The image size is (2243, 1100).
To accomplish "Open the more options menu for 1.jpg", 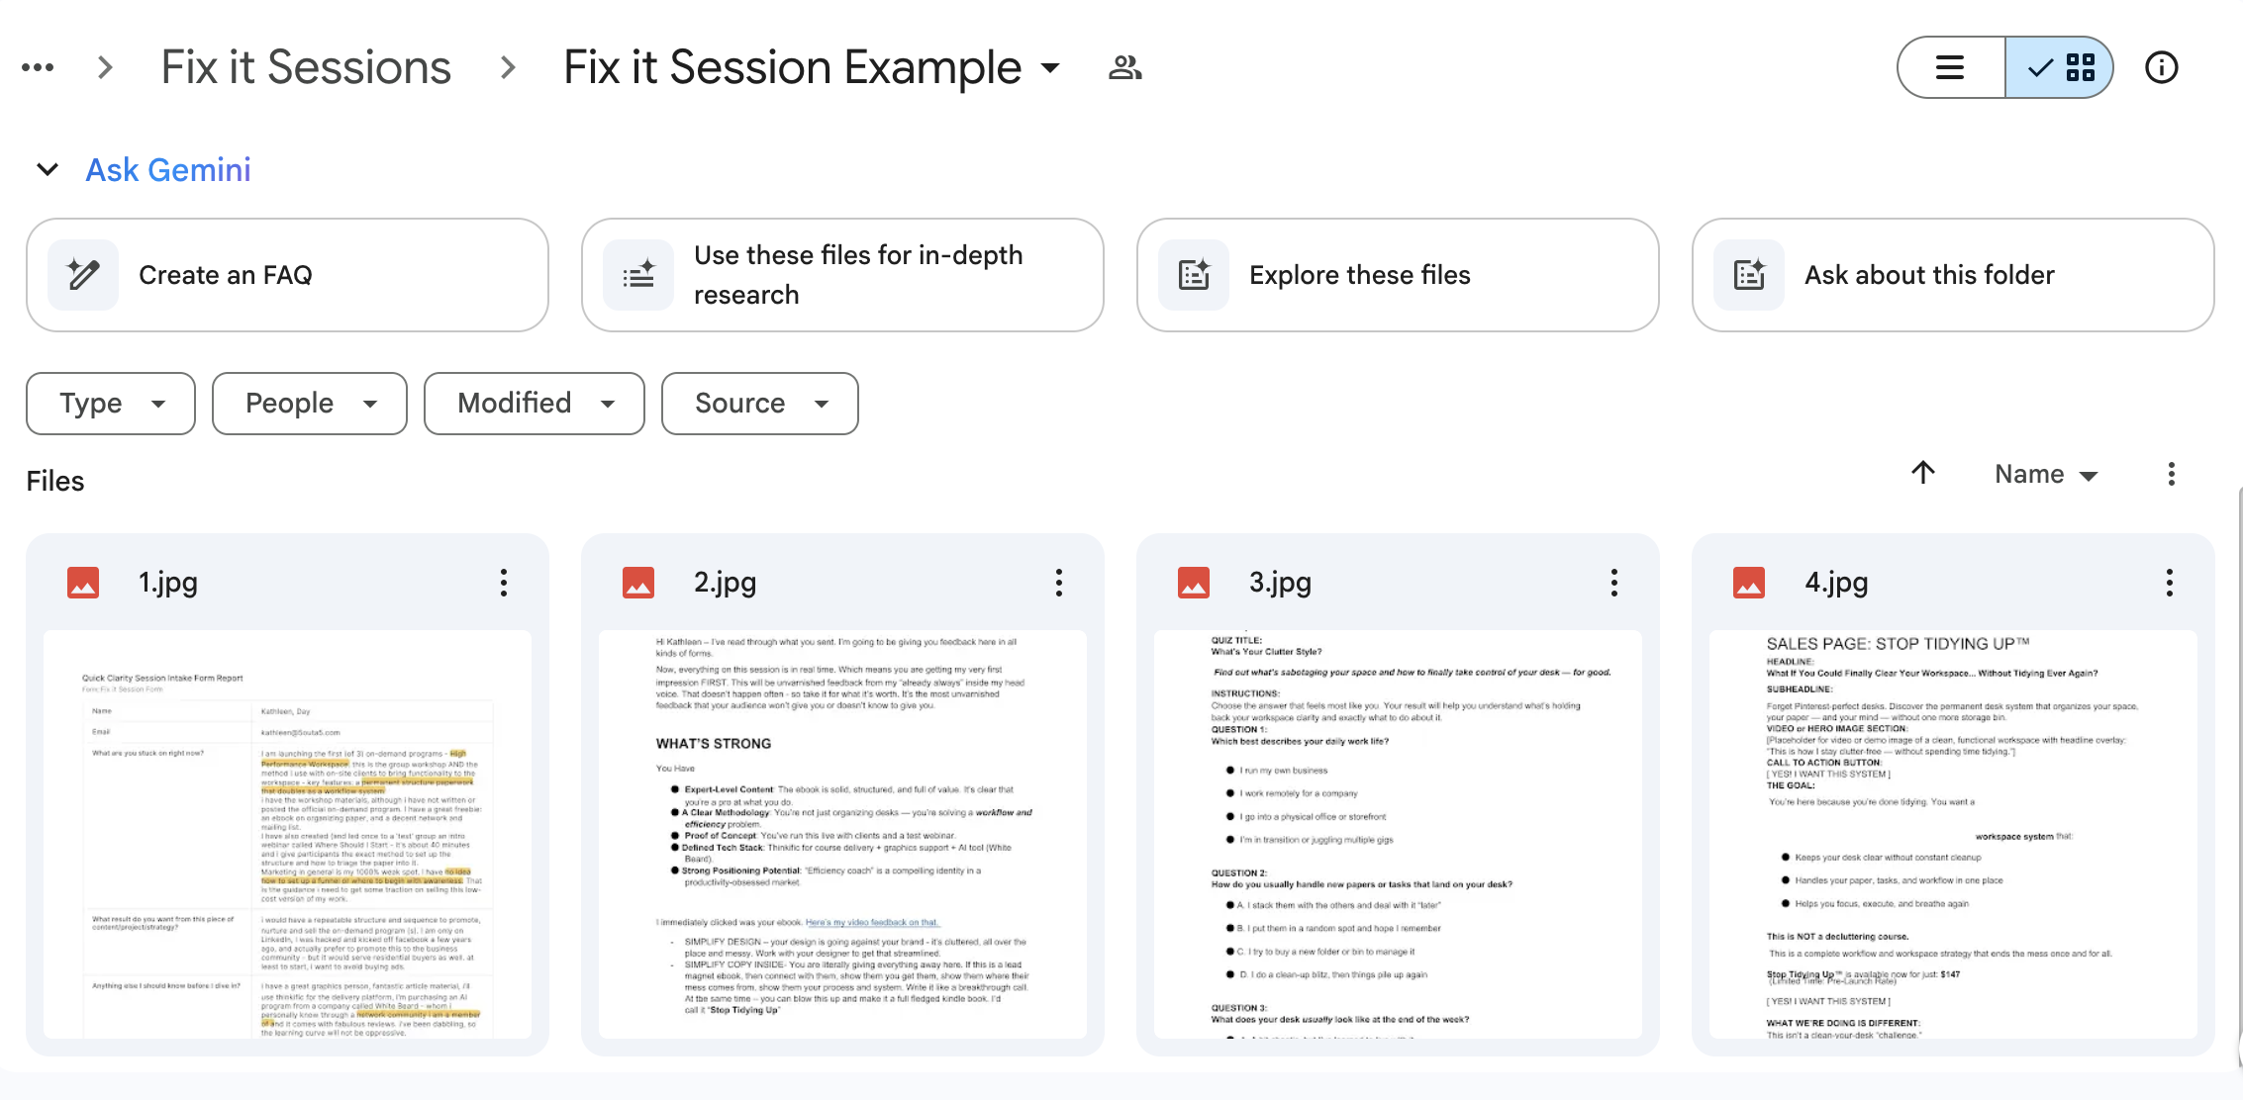I will 504,583.
